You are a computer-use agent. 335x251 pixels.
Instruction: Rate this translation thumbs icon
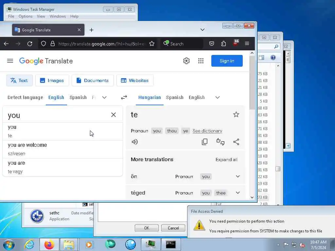(x=220, y=142)
